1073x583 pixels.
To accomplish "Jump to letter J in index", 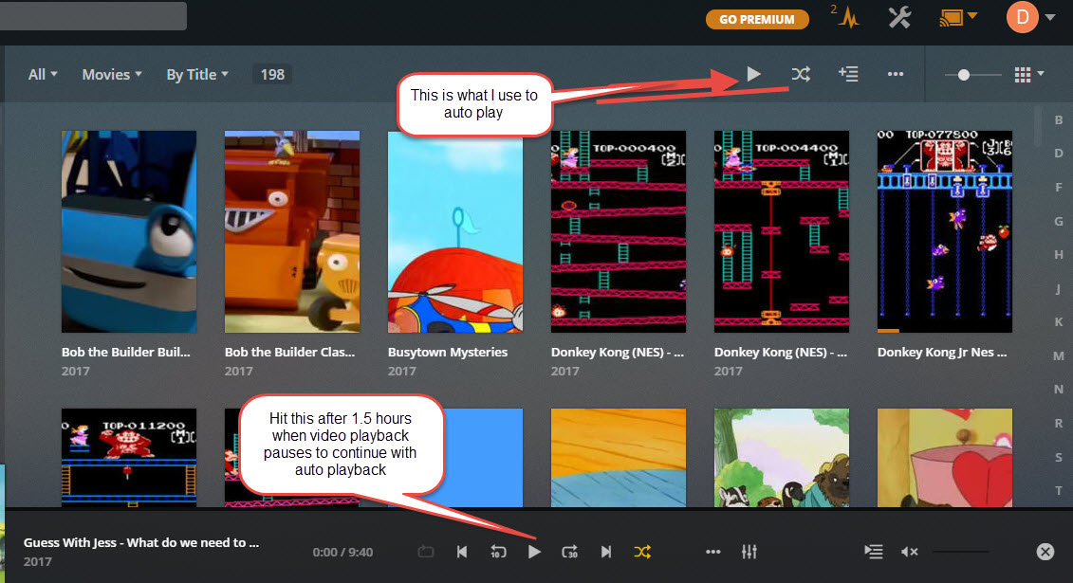I will coord(1059,288).
